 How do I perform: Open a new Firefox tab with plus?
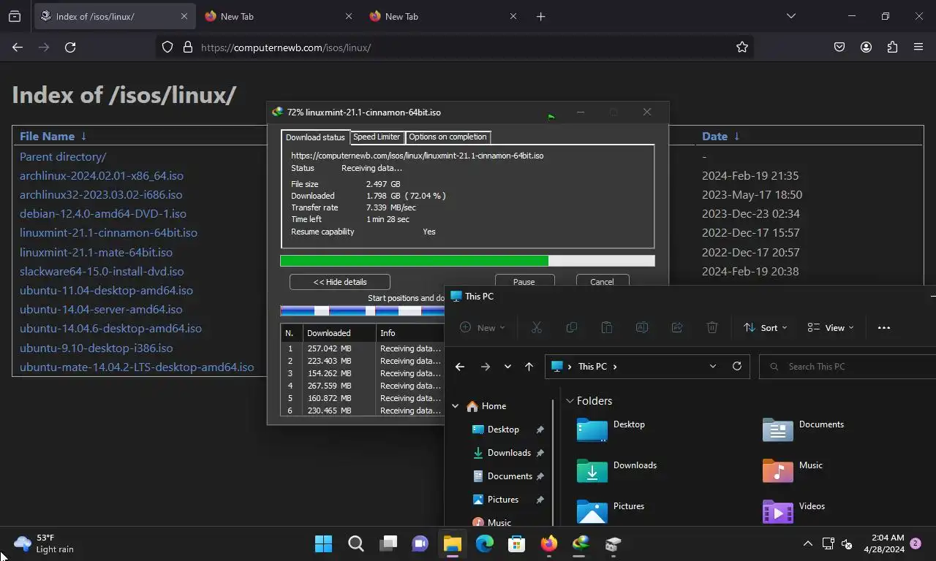coord(540,16)
